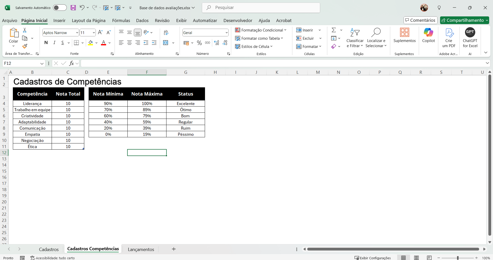Open the font name dropdown Aptos Narrow
Viewport: 493px width, 260px height.
[77, 33]
